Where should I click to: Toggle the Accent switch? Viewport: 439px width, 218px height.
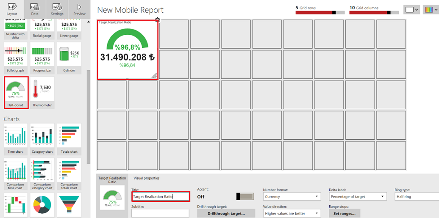click(x=245, y=196)
